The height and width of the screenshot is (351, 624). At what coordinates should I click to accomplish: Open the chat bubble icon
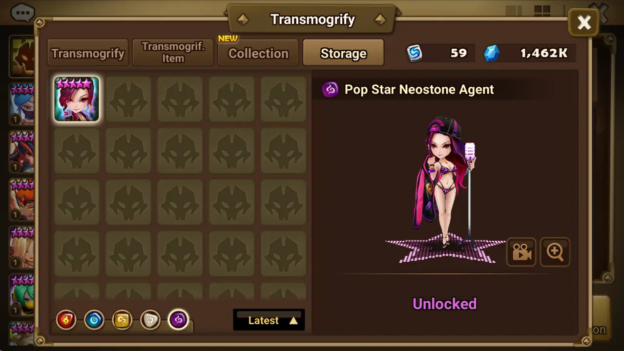click(x=22, y=12)
